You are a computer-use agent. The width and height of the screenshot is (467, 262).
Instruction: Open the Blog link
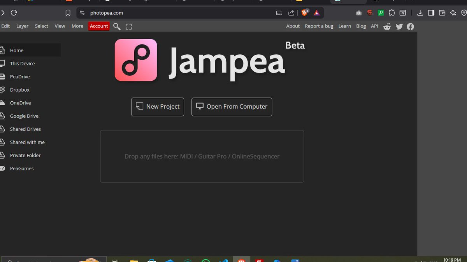(361, 26)
